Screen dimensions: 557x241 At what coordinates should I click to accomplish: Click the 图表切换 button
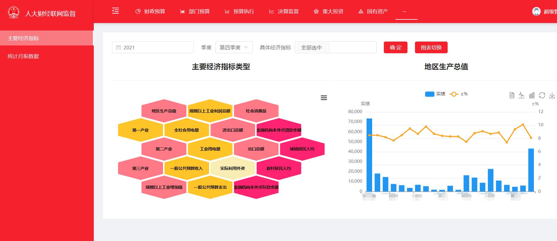(x=431, y=47)
